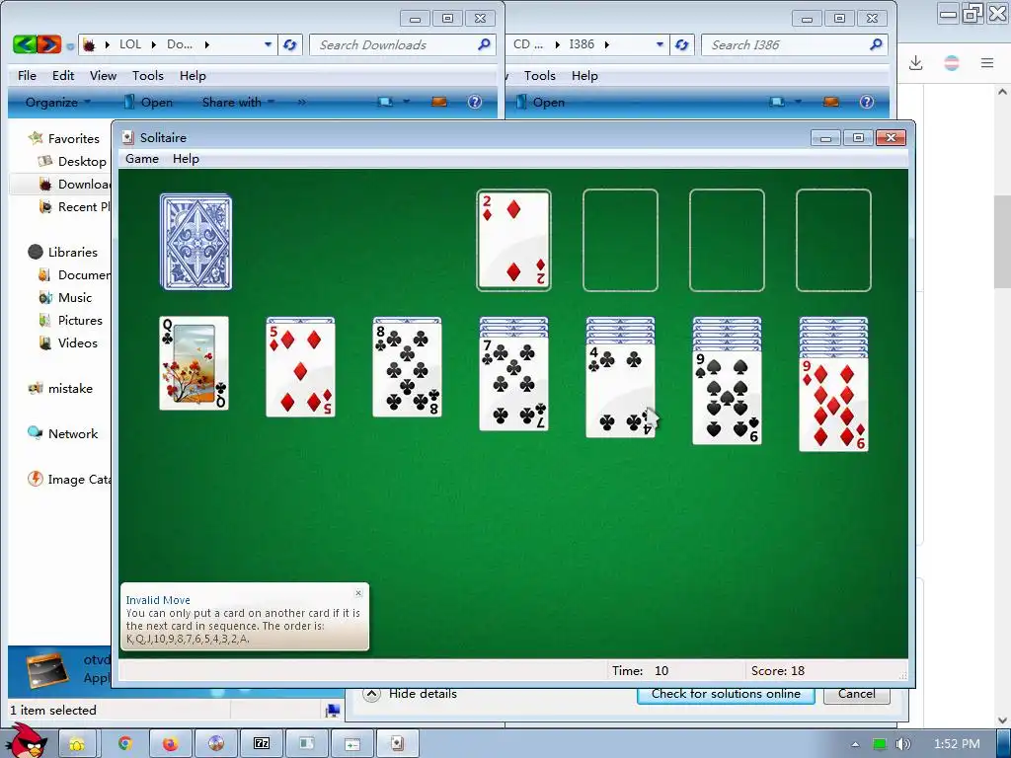
Task: Click the Search I386 field
Action: click(795, 44)
